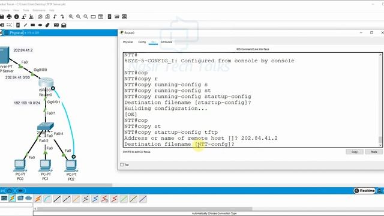Viewport: 384px width, 216px height.
Task: Zoom out of the workspace
Action: [86, 17]
